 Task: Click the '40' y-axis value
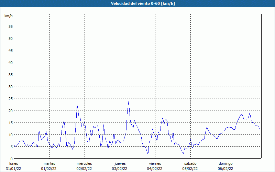(11, 63)
